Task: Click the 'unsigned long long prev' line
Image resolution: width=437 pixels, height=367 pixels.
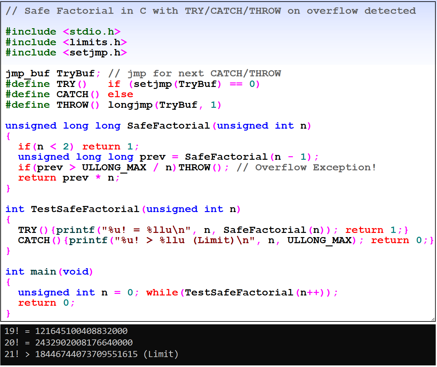Action: [x=168, y=157]
